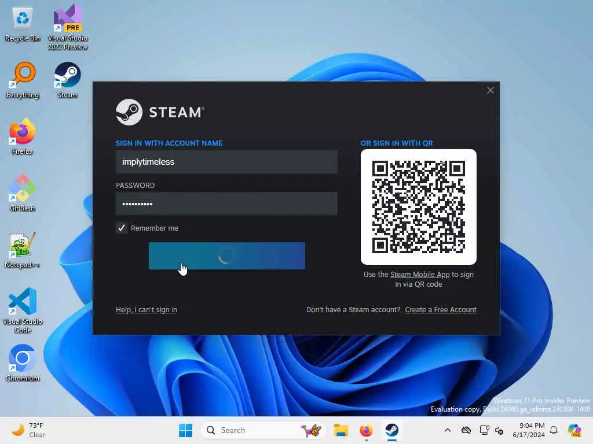Click Create a Free Account link
Image resolution: width=593 pixels, height=444 pixels.
441,310
